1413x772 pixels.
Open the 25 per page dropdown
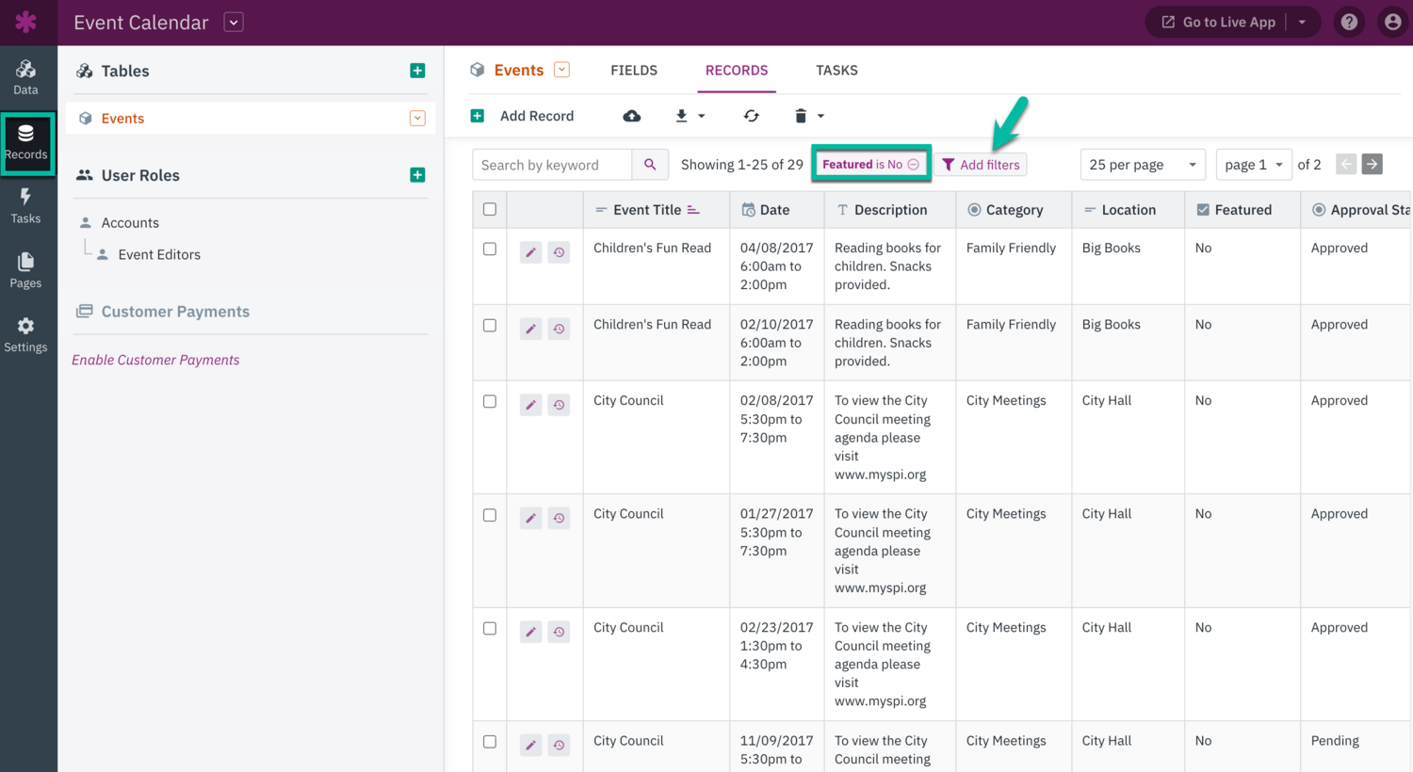[1142, 165]
